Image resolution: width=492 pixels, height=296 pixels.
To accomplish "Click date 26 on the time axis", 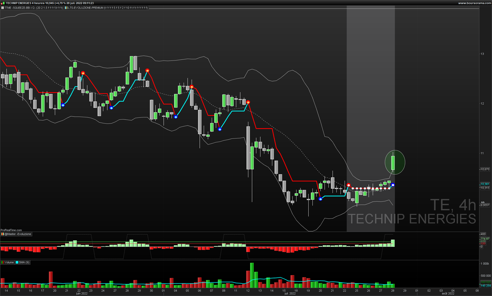I will click(368, 290).
